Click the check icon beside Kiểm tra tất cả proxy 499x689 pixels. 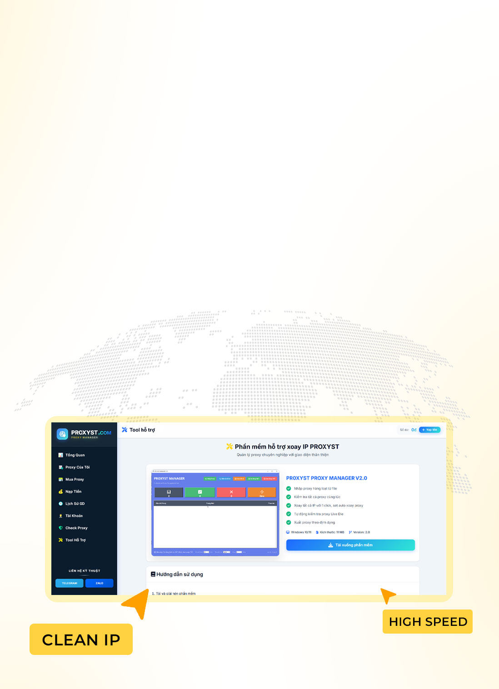click(x=289, y=497)
